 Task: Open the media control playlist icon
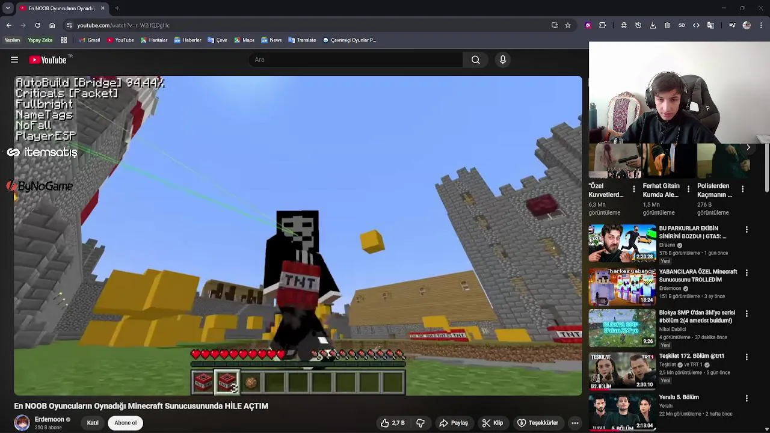pos(732,25)
